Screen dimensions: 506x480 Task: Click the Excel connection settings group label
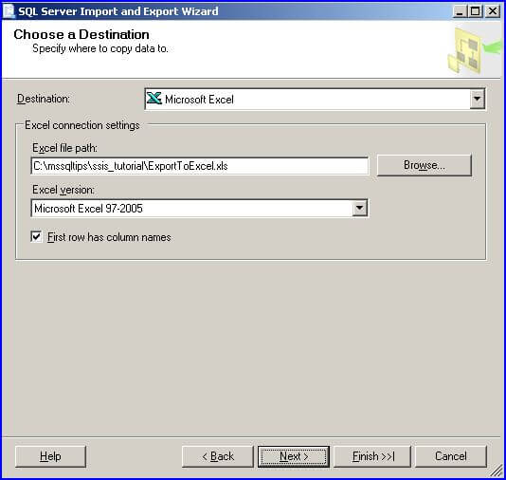[x=82, y=125]
